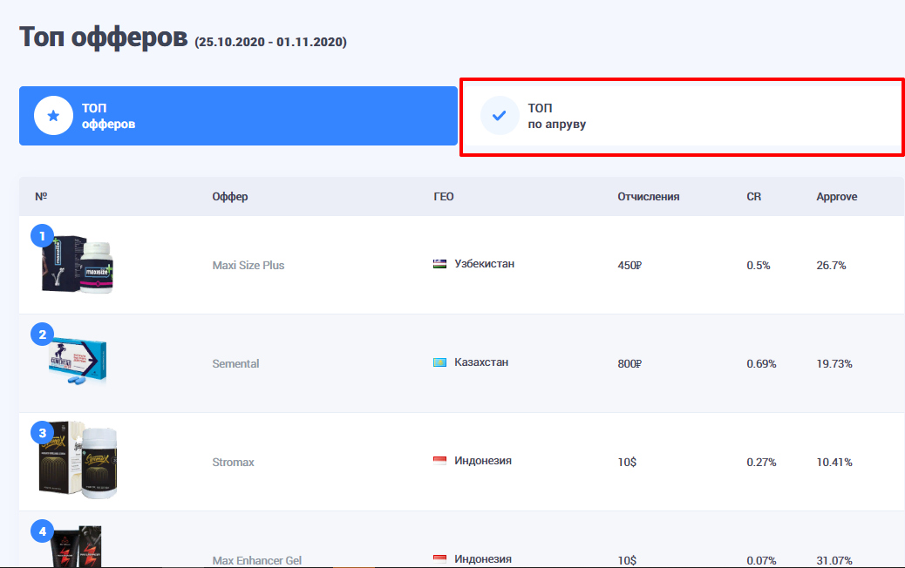Image resolution: width=905 pixels, height=568 pixels.
Task: Click the Uzbekistan flag icon
Action: (x=439, y=264)
